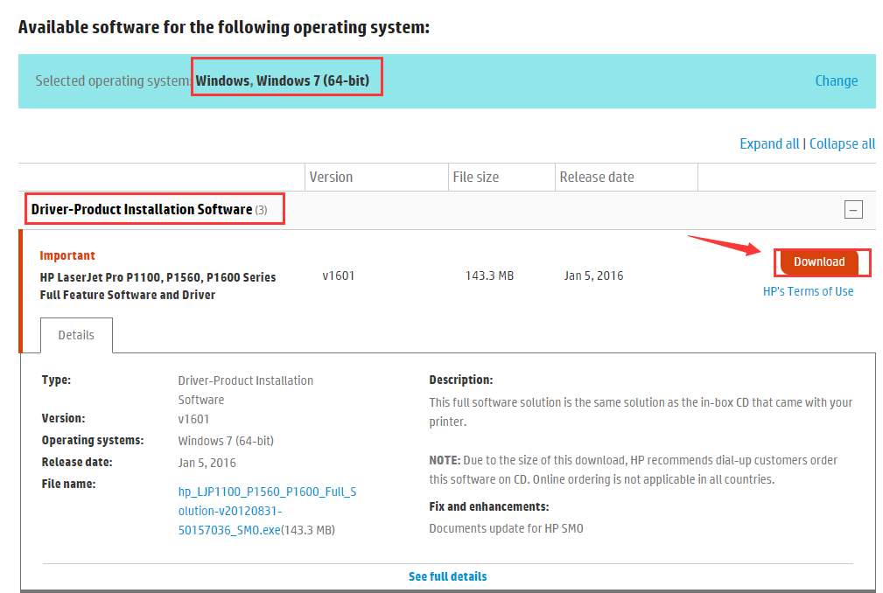Viewport: 883px width, 593px height.
Task: Select the Important label
Action: (x=67, y=255)
